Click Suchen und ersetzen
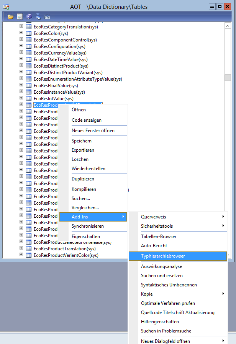 click(x=178, y=276)
